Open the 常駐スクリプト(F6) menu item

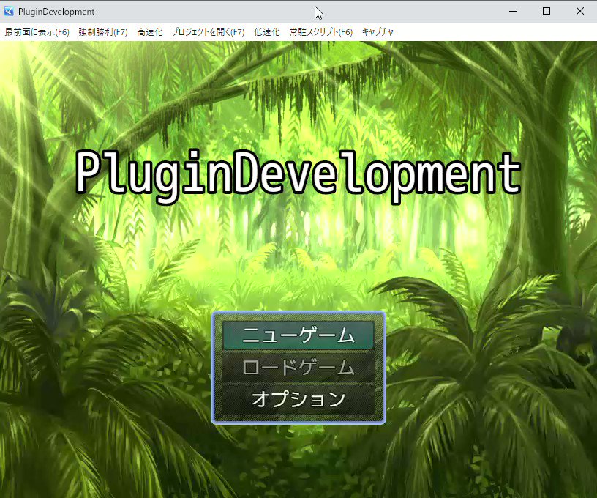click(321, 32)
